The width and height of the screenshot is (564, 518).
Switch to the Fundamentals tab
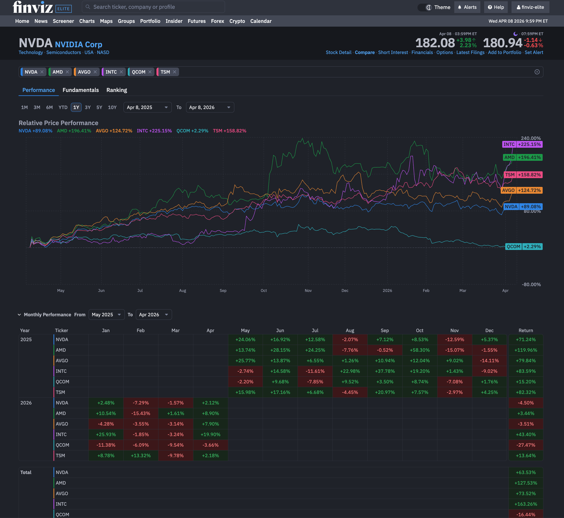[81, 90]
